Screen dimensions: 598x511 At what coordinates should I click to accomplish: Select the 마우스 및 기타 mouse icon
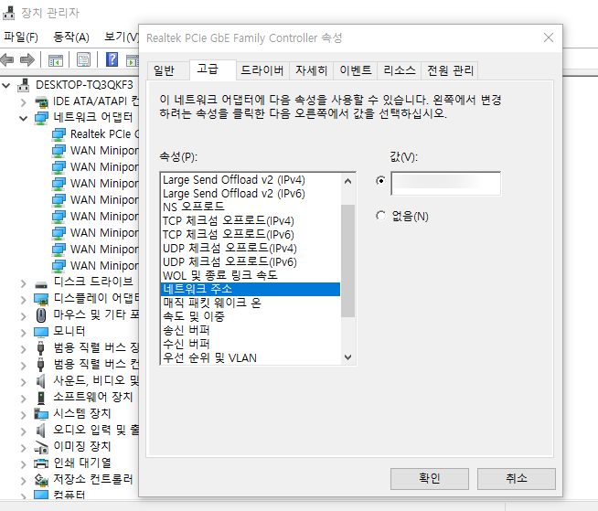click(41, 315)
